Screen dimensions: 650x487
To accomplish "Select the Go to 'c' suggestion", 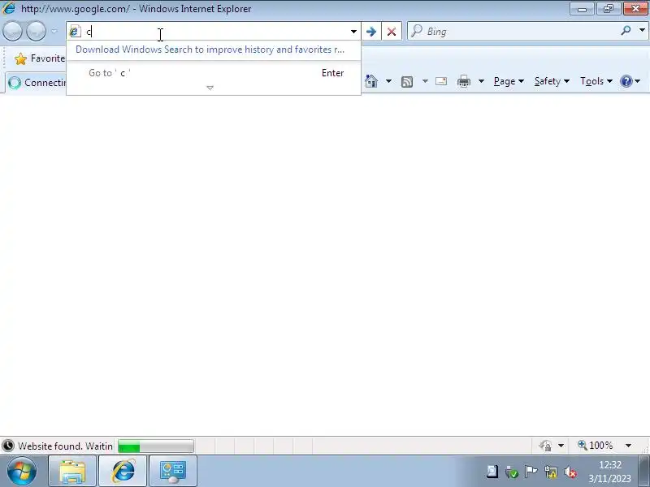I will 214,73.
